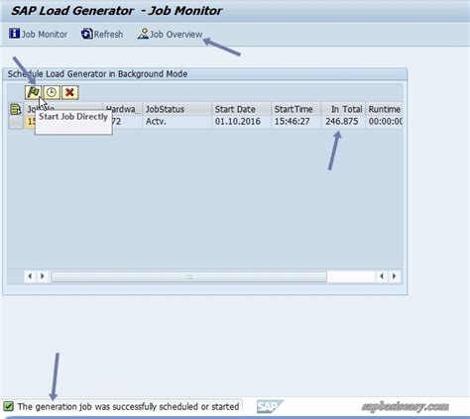Click the green checkmark status icon

[8, 406]
